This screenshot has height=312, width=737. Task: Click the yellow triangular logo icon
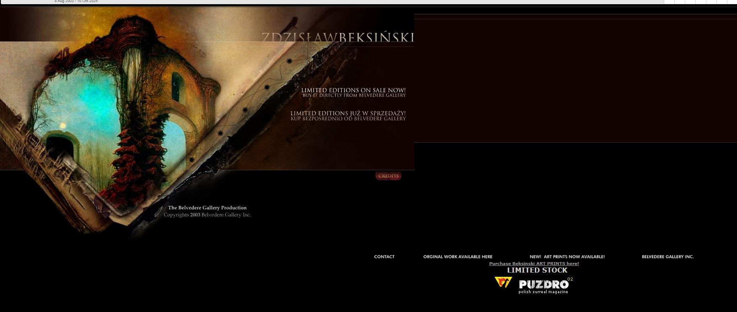503,282
